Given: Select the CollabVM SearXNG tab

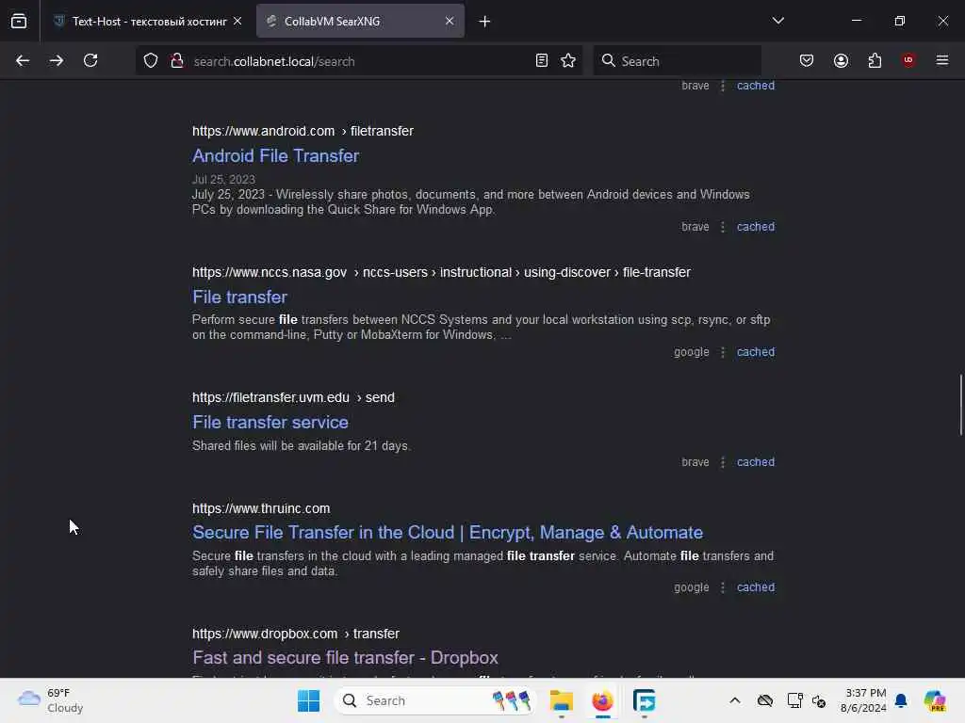Looking at the screenshot, I should [360, 21].
